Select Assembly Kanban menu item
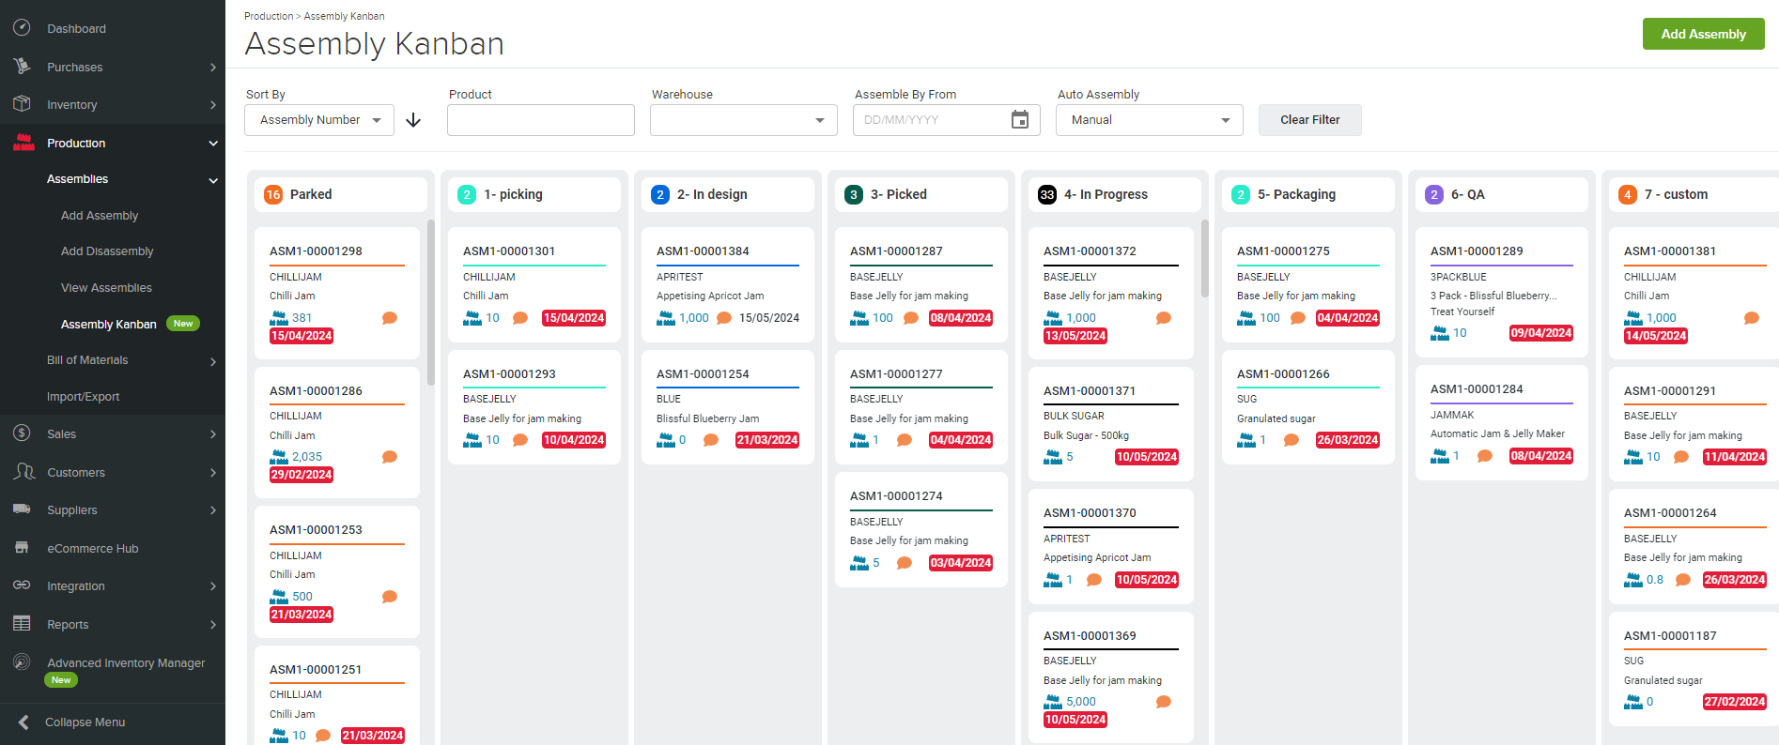The width and height of the screenshot is (1779, 745). tap(109, 324)
